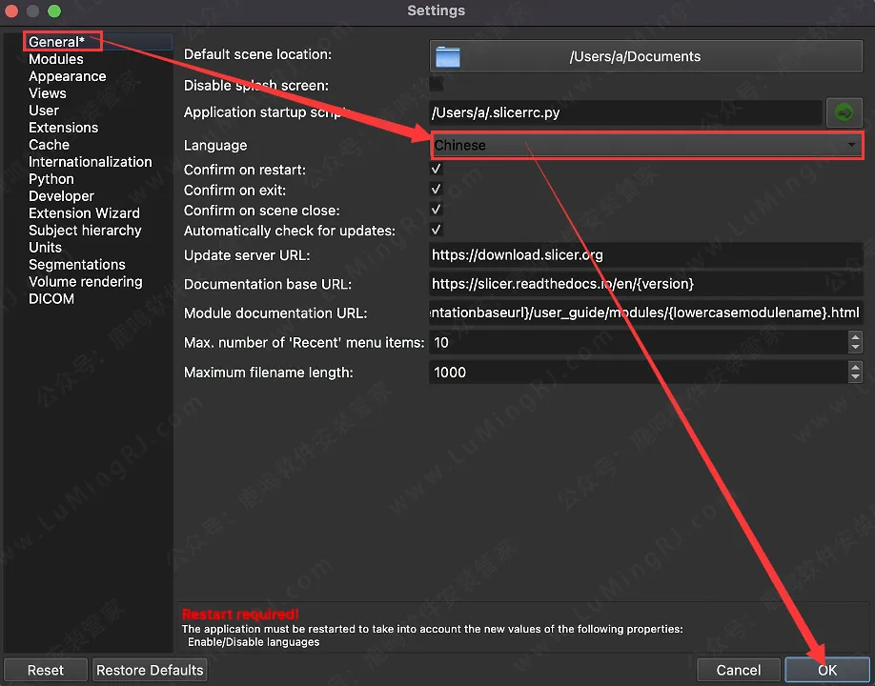The height and width of the screenshot is (686, 875).
Task: Click Restore Defaults button
Action: tap(150, 670)
